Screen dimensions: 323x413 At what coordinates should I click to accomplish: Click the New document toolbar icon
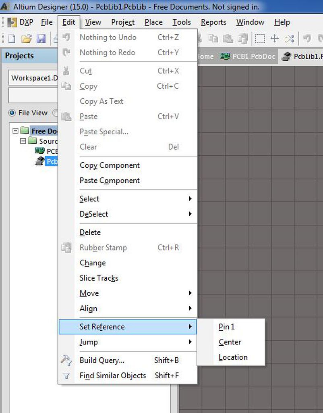click(12, 39)
